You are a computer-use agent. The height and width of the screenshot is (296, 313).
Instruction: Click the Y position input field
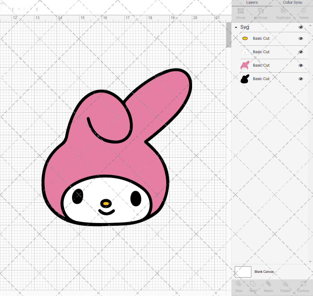(x=28, y=9)
